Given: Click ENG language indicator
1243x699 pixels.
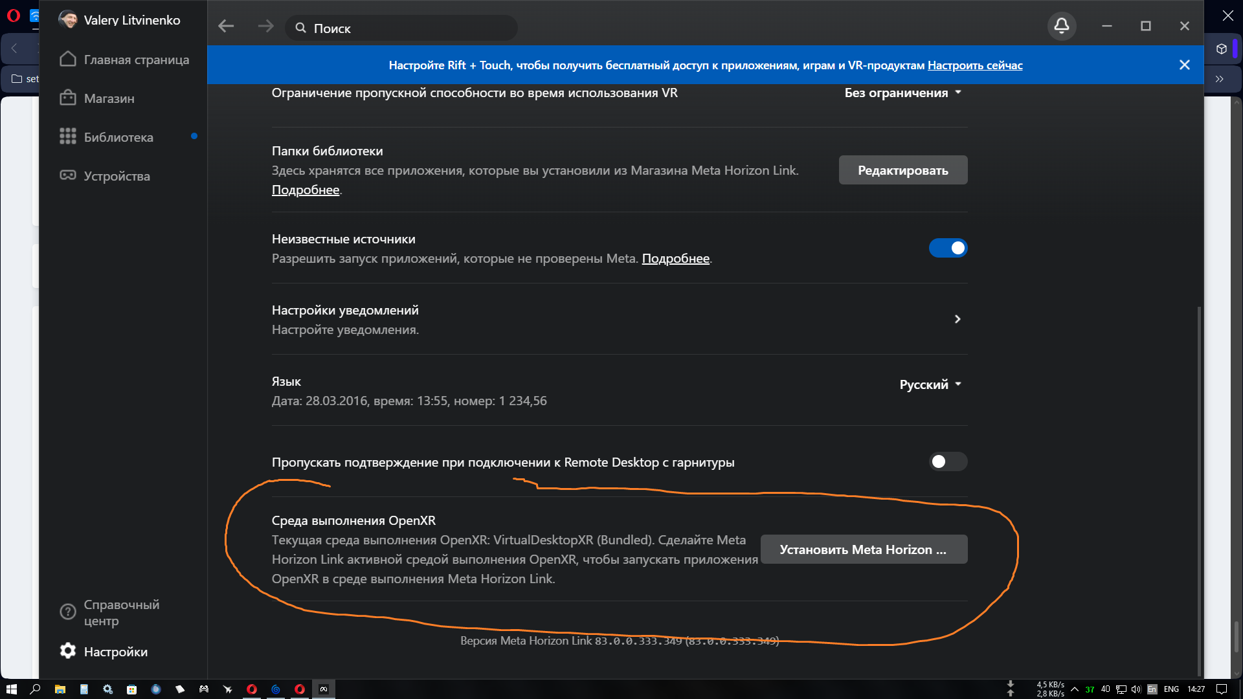Looking at the screenshot, I should (x=1171, y=689).
